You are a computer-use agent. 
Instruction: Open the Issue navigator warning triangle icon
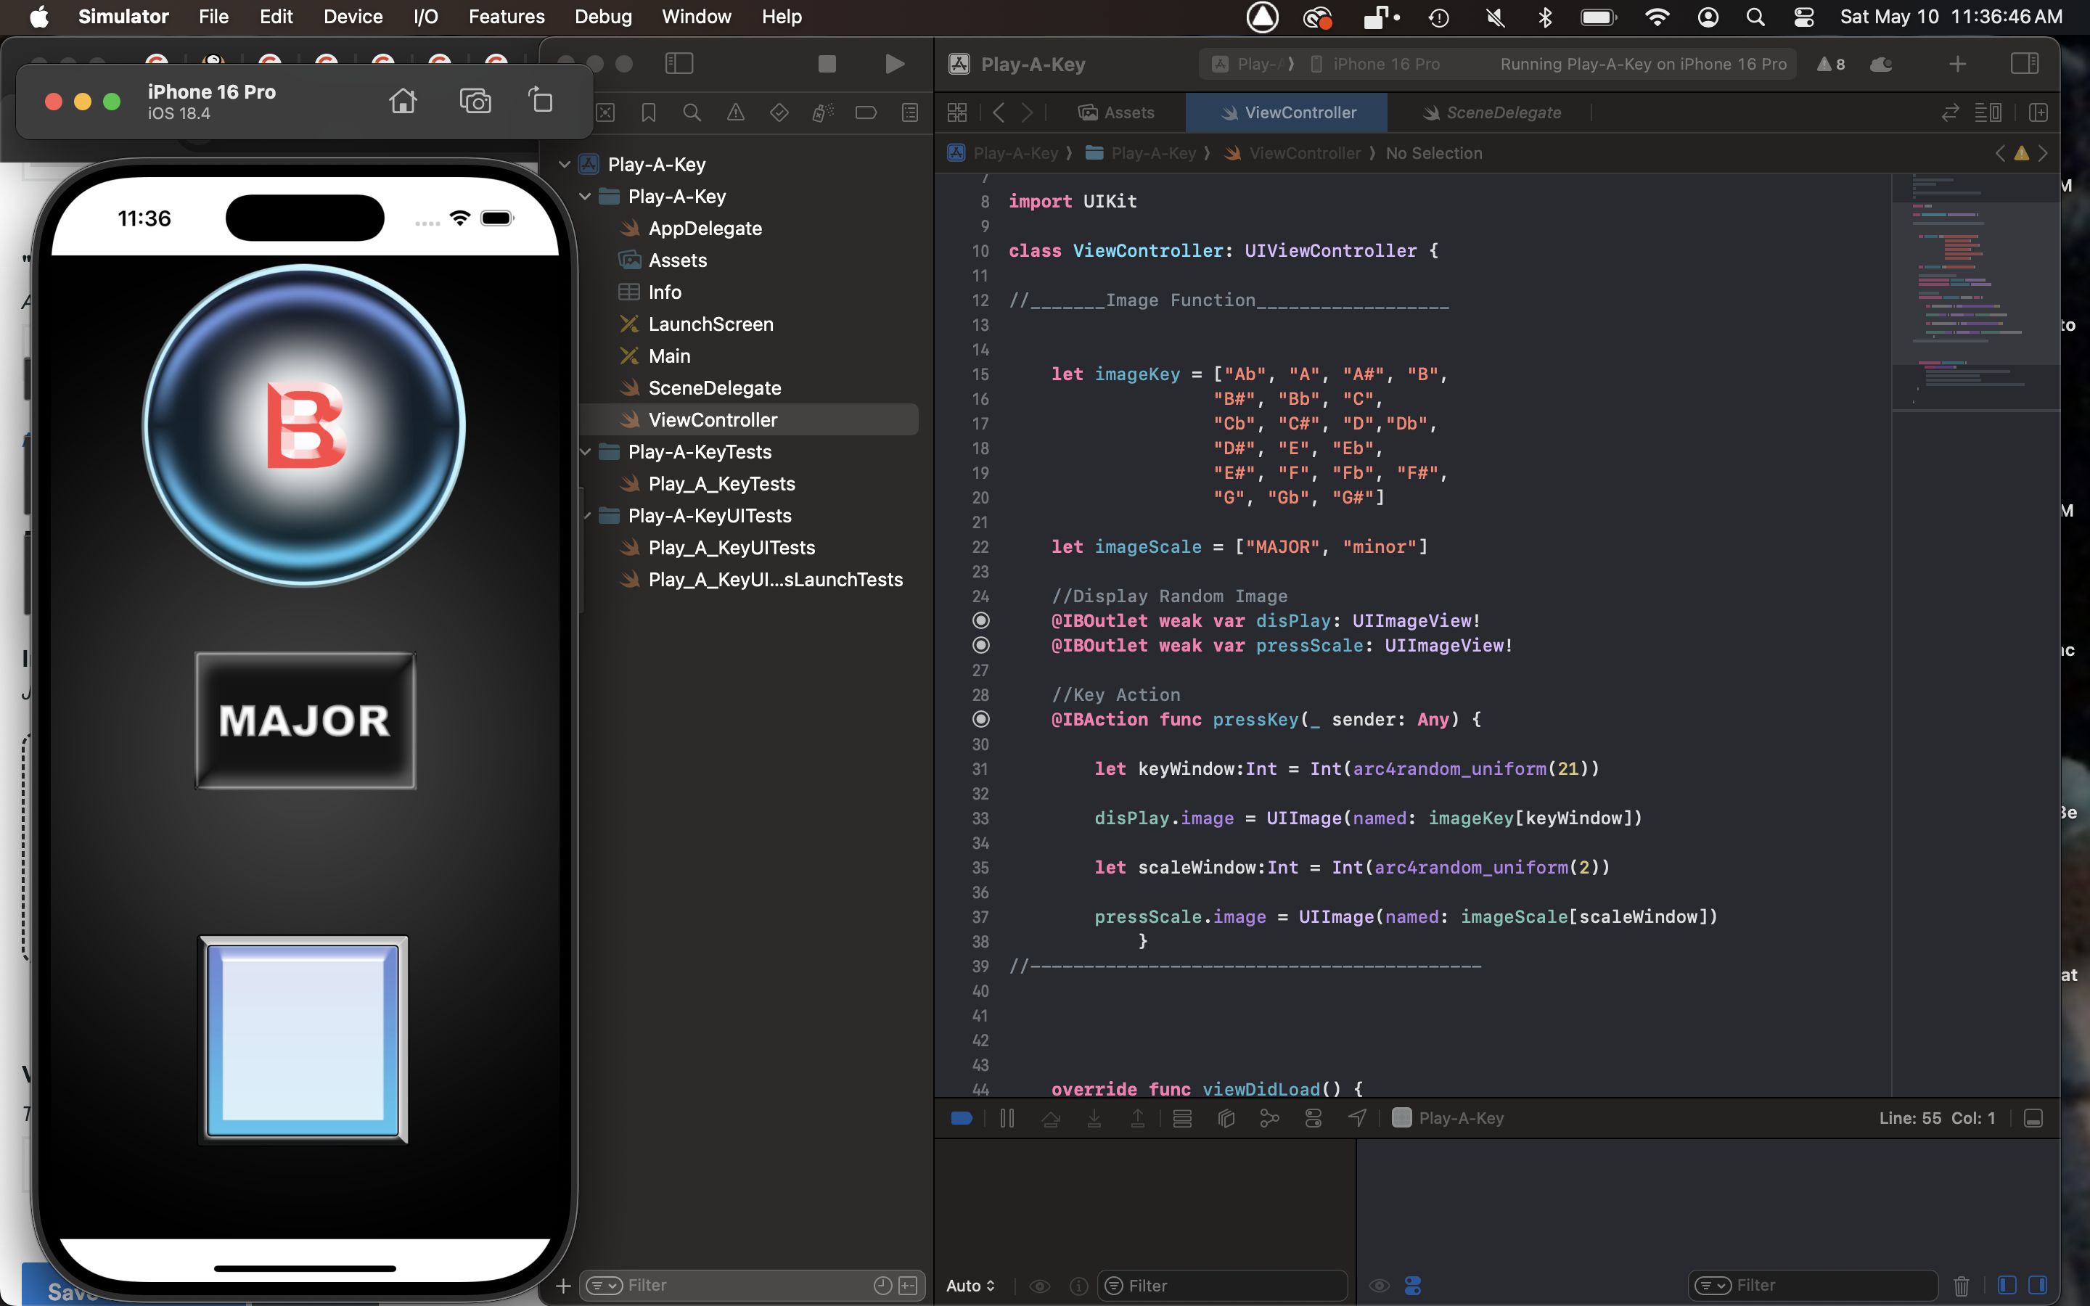pyautogui.click(x=735, y=113)
